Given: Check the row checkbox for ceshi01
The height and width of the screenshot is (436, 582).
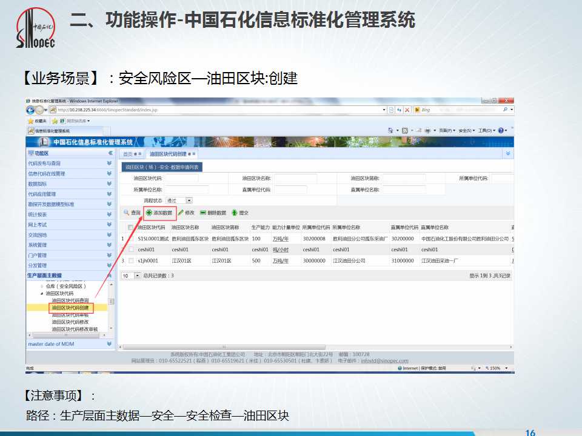Looking at the screenshot, I should click(x=131, y=249).
